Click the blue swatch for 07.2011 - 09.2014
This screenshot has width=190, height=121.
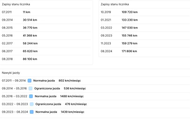(30, 81)
